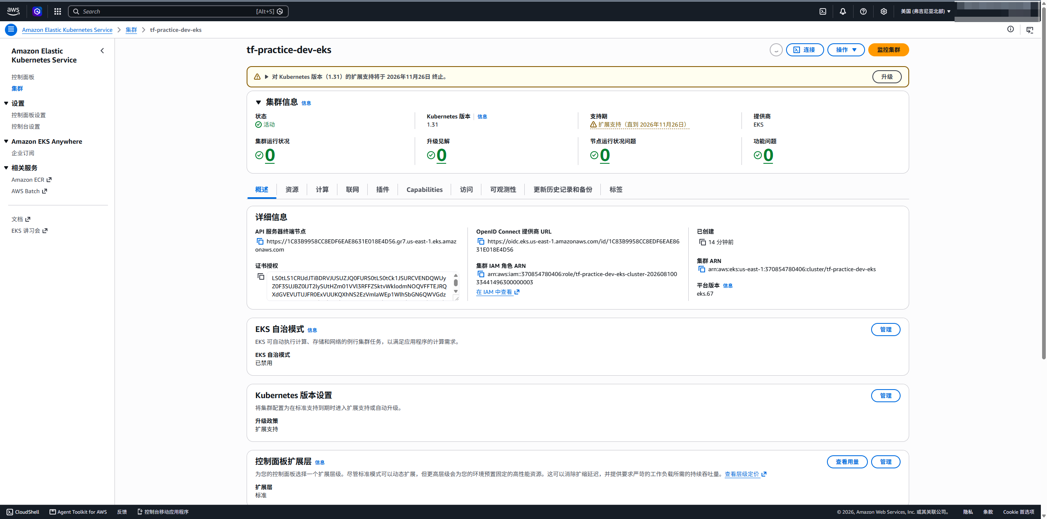Switch to the 访问 tab
1047x519 pixels.
(x=466, y=189)
